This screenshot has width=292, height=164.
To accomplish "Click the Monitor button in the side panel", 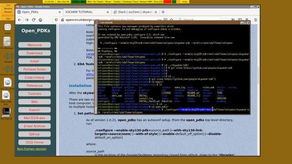I will [8, 8].
